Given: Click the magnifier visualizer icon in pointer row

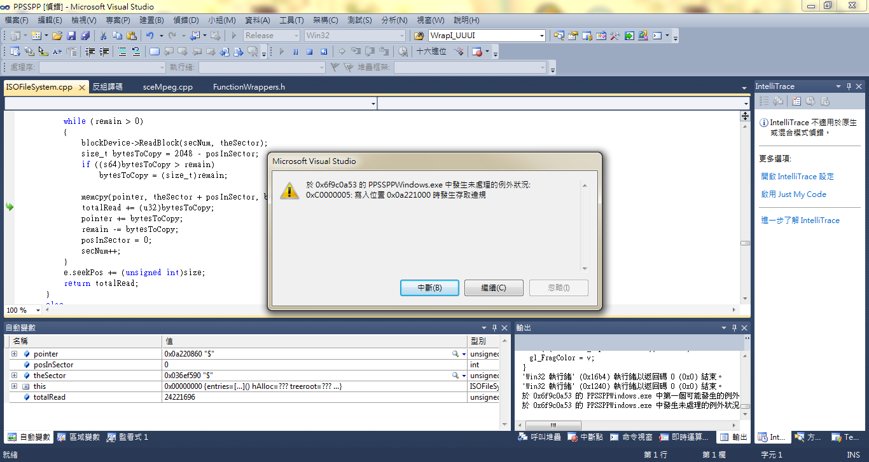Looking at the screenshot, I should click(455, 354).
